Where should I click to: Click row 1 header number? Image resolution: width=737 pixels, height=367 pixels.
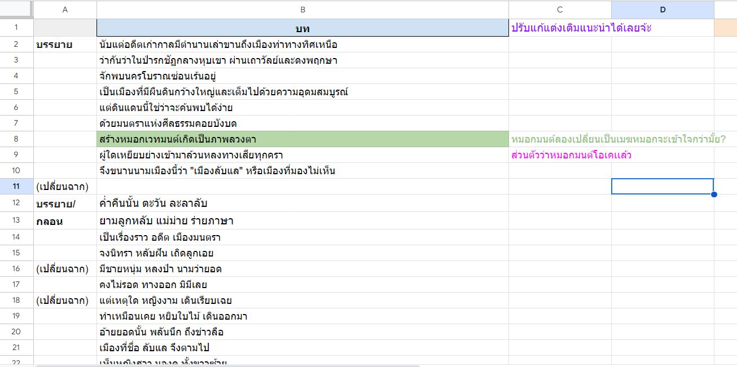(16, 28)
